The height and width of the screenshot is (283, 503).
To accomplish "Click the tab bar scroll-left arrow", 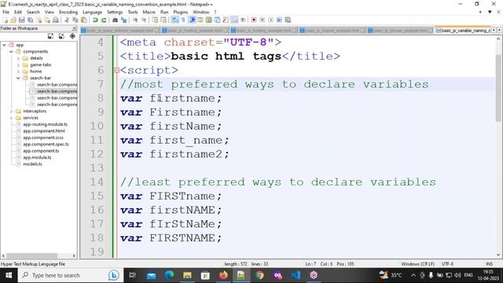I will 494,30.
